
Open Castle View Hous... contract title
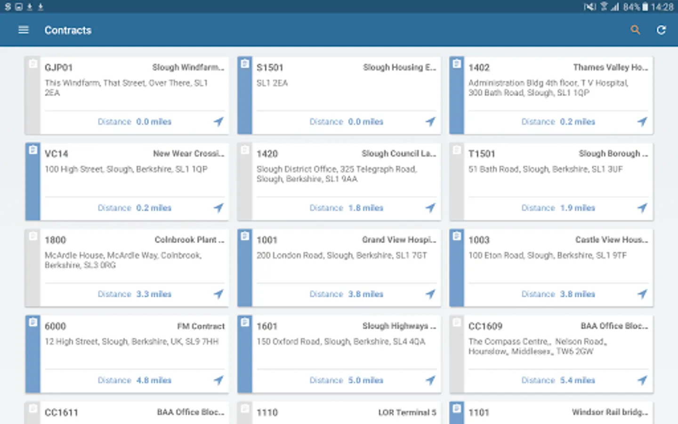(612, 240)
